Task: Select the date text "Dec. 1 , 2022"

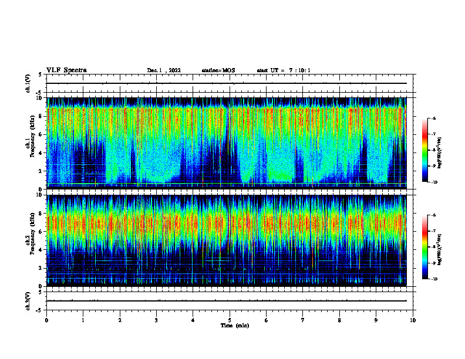Action: pos(164,70)
